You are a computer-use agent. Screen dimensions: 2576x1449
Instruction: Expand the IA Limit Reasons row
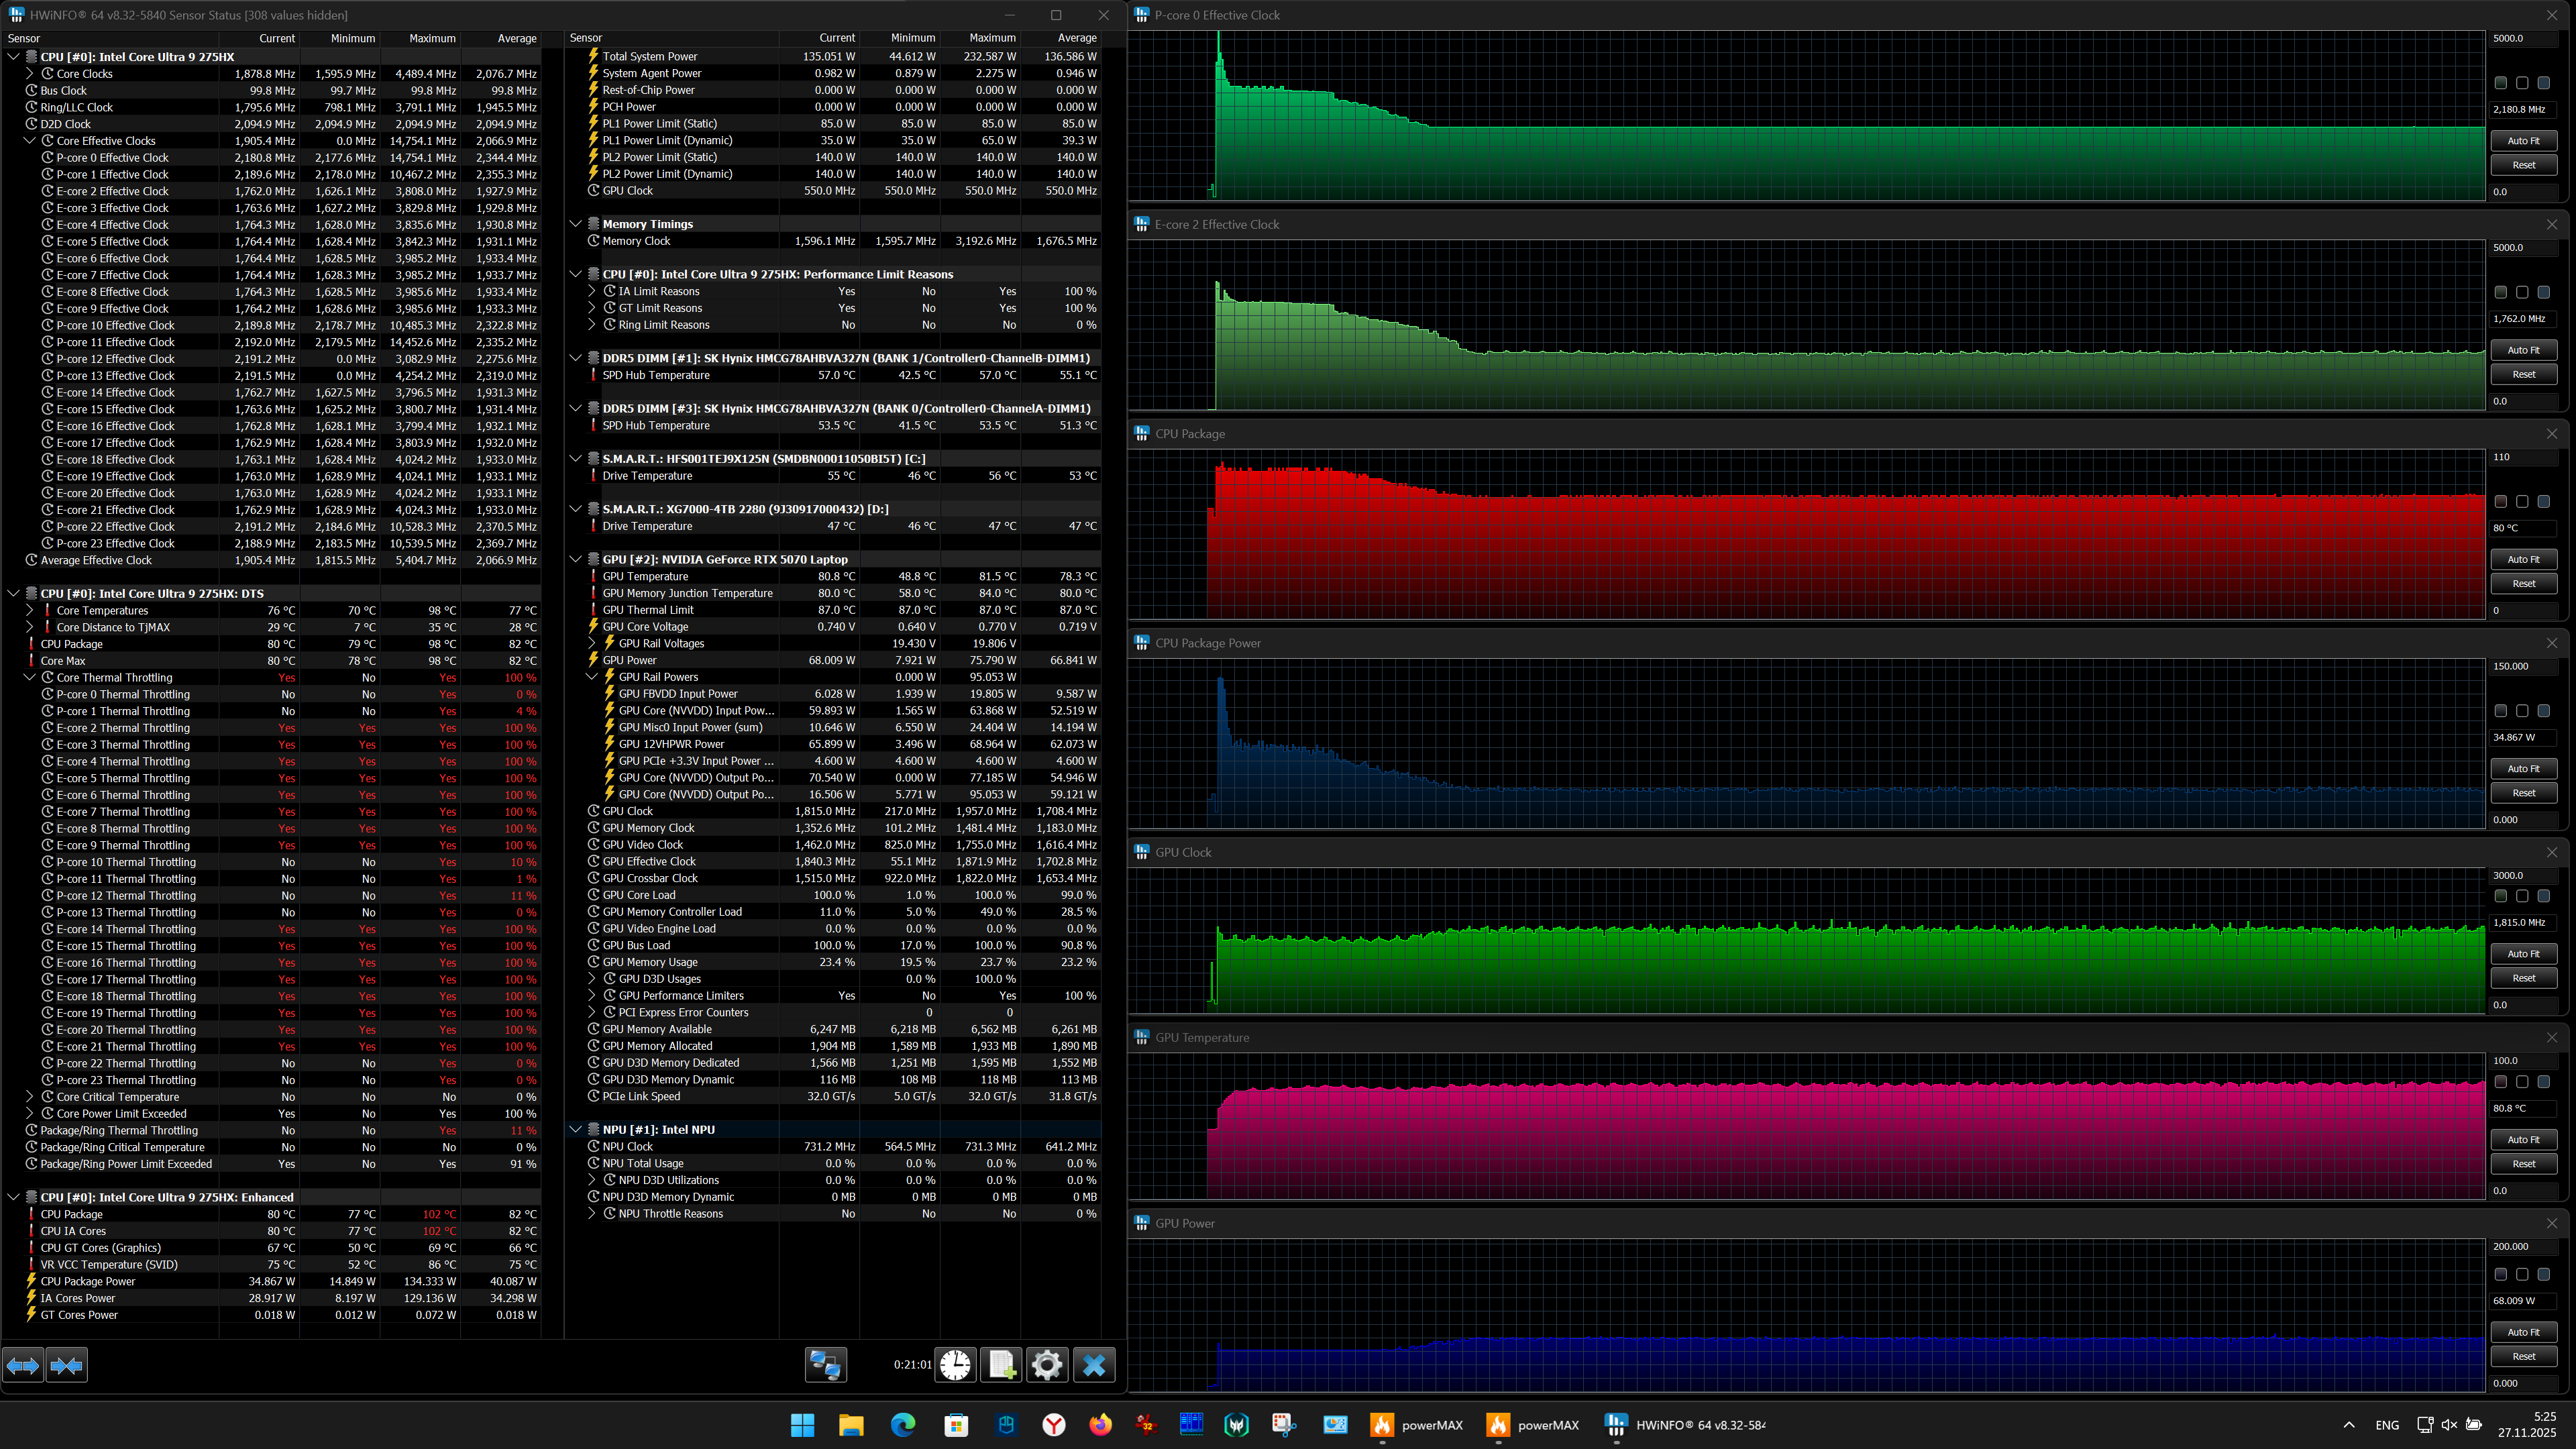pyautogui.click(x=592, y=291)
